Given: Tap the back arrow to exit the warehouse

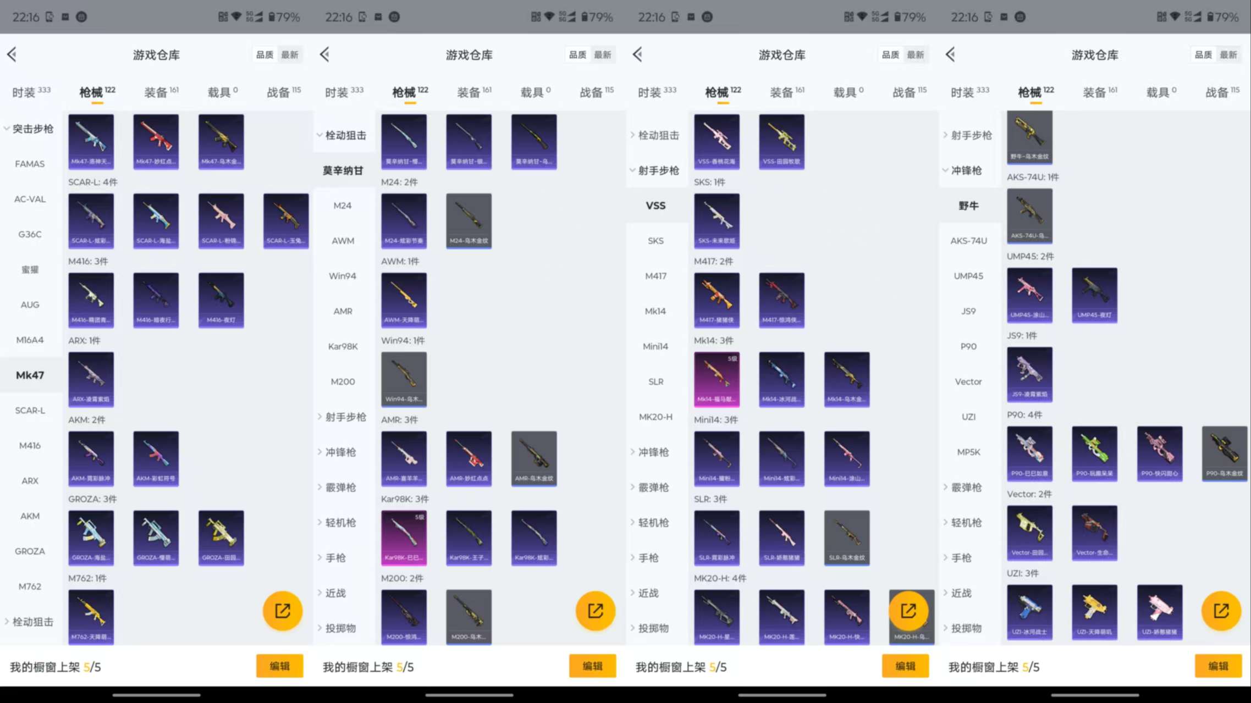Looking at the screenshot, I should point(13,54).
